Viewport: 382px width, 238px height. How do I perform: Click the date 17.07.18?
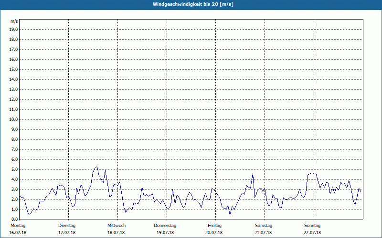coord(67,233)
